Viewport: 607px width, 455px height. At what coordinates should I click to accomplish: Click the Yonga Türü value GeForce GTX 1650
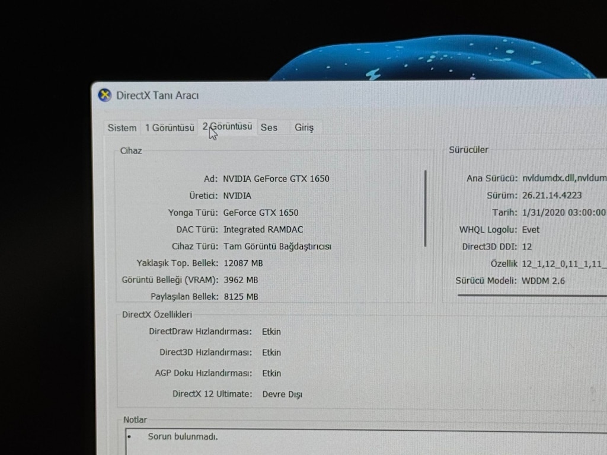(261, 213)
